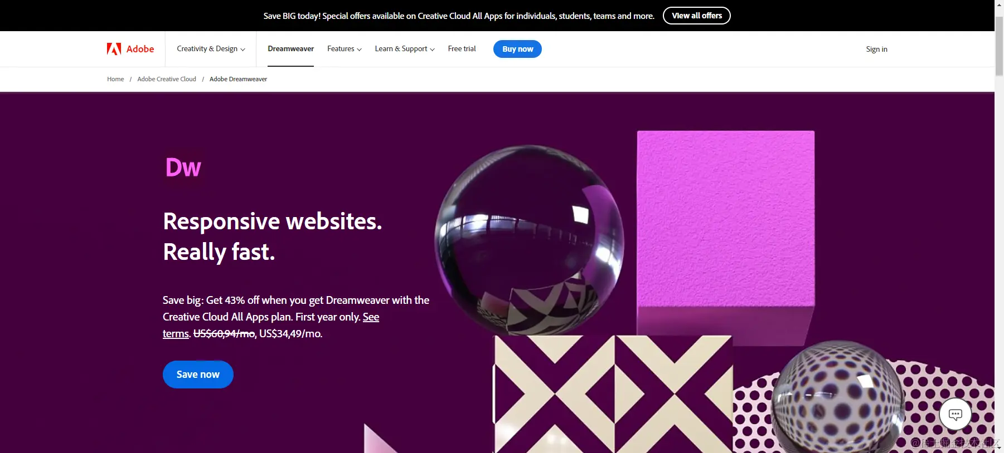This screenshot has width=1004, height=453.
Task: Go to Home breadcrumb link
Action: click(x=115, y=79)
